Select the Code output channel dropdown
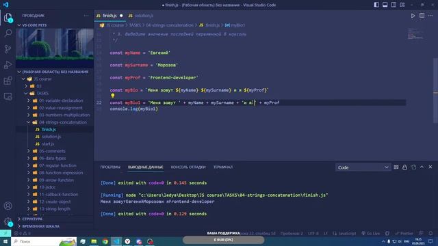Image resolution: width=438 pixels, height=246 pixels. (x=363, y=167)
